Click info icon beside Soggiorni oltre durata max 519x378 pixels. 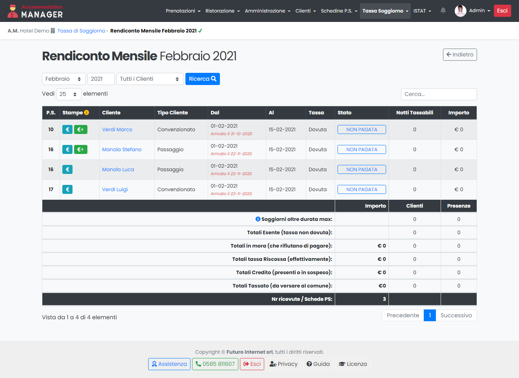click(258, 219)
